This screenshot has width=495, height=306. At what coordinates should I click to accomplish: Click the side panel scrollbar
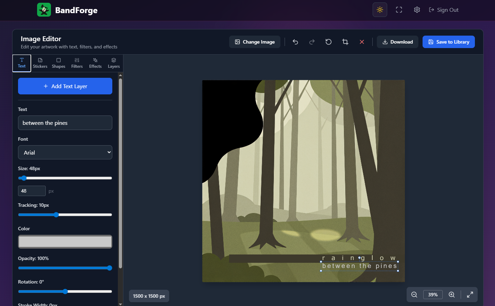coord(120,173)
